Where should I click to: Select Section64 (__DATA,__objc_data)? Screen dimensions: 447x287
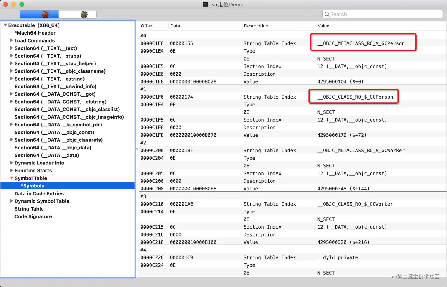[x=53, y=148]
